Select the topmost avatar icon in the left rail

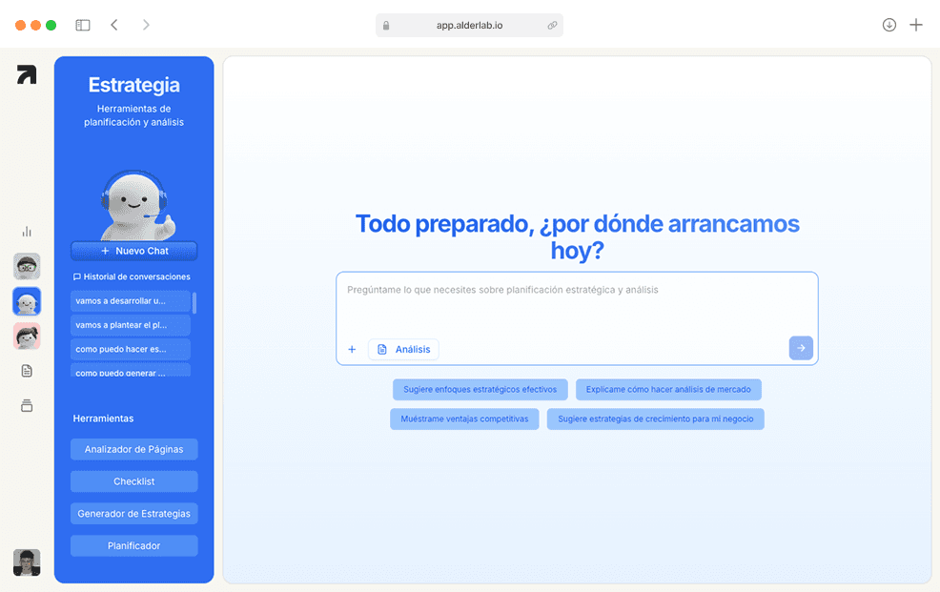tap(27, 266)
